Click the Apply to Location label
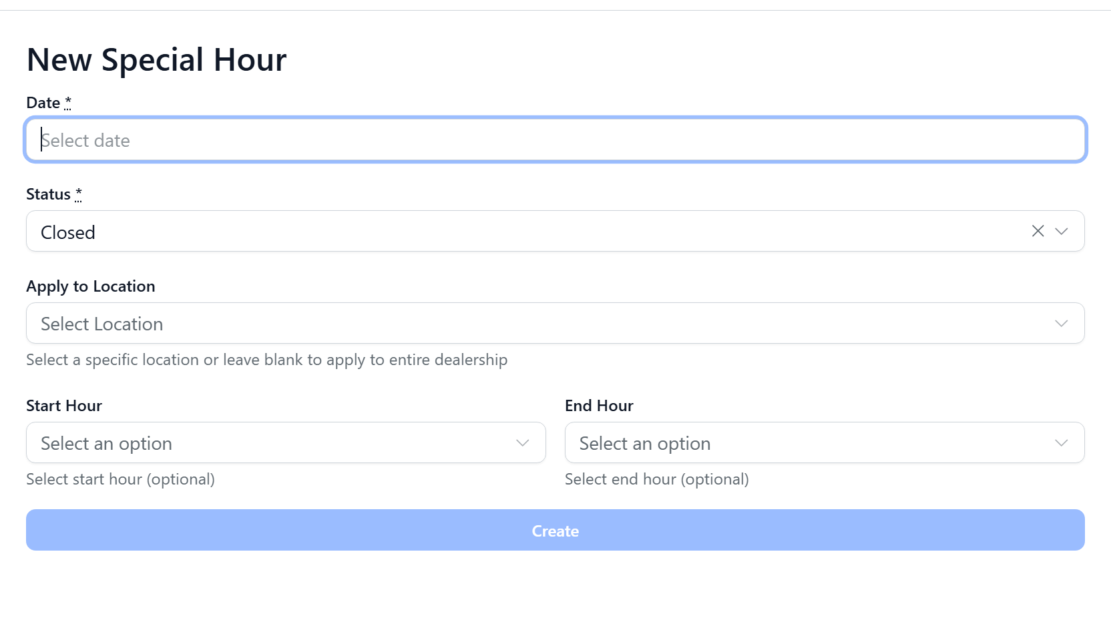Screen dimensions: 1111x624 click(x=91, y=286)
